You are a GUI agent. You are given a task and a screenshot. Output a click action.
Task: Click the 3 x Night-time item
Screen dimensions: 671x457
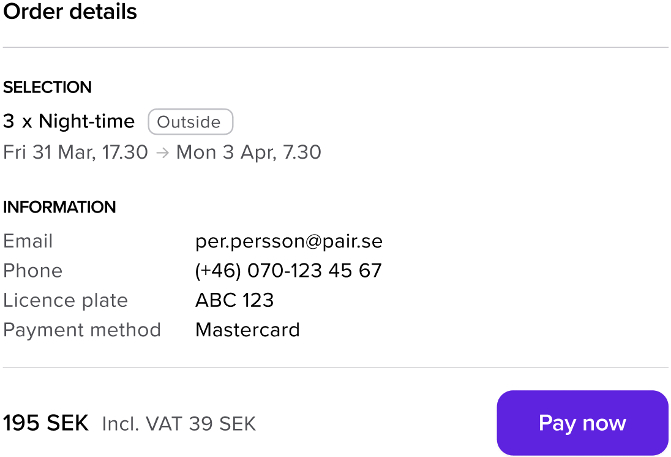tap(69, 121)
